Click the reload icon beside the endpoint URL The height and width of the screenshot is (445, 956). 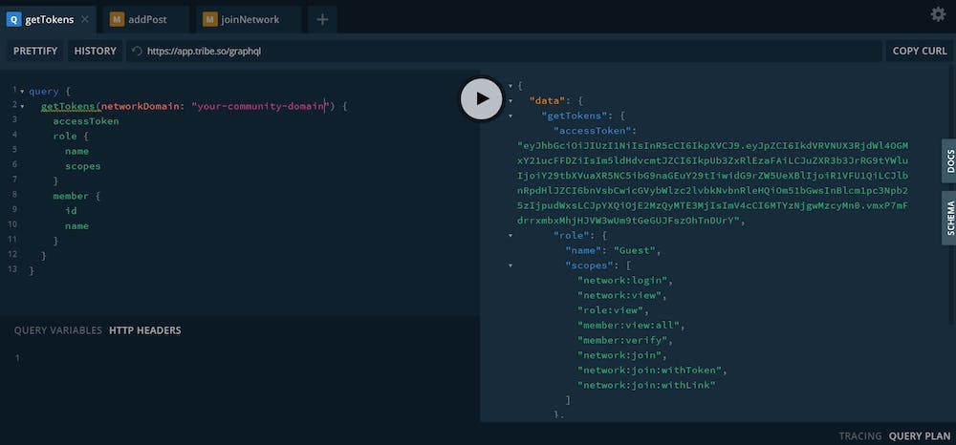tap(137, 52)
